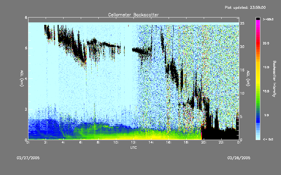281x175 pixels.
Task: Click the 'AGL (km)' left axis label
Action: [22, 78]
